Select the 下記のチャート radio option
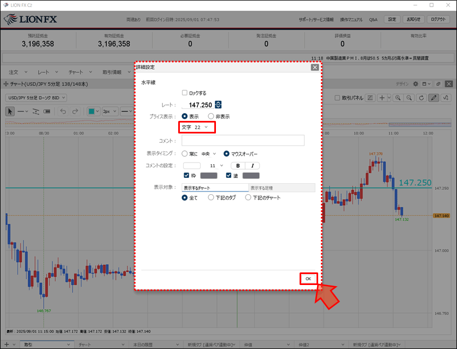The image size is (457, 349). (x=248, y=197)
